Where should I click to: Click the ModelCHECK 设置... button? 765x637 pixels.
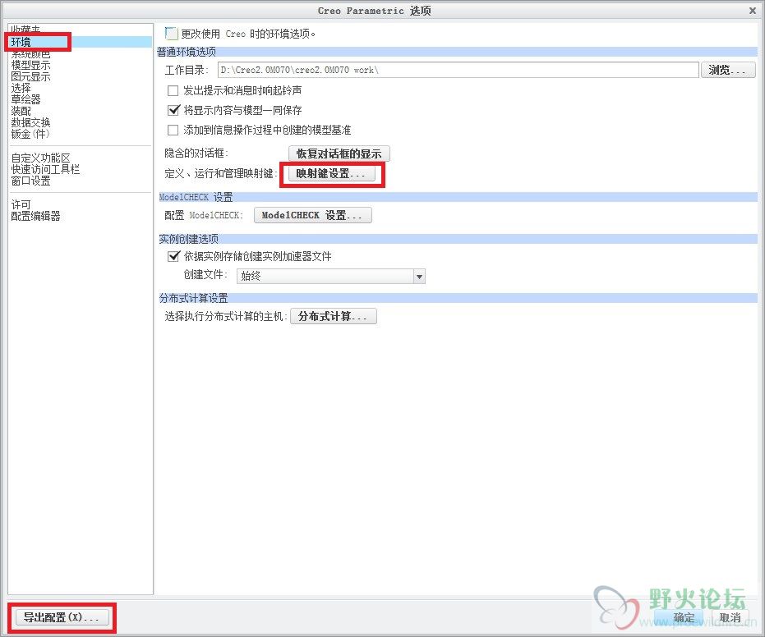313,215
